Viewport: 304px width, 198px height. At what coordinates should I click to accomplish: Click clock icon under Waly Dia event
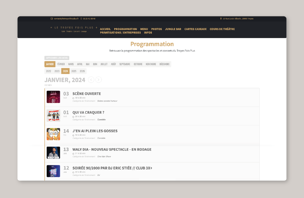pos(73,154)
